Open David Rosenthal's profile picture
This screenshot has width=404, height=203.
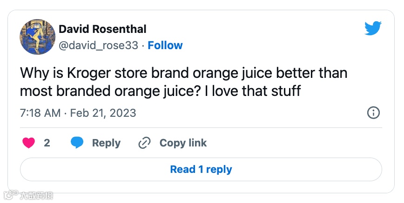coord(37,37)
